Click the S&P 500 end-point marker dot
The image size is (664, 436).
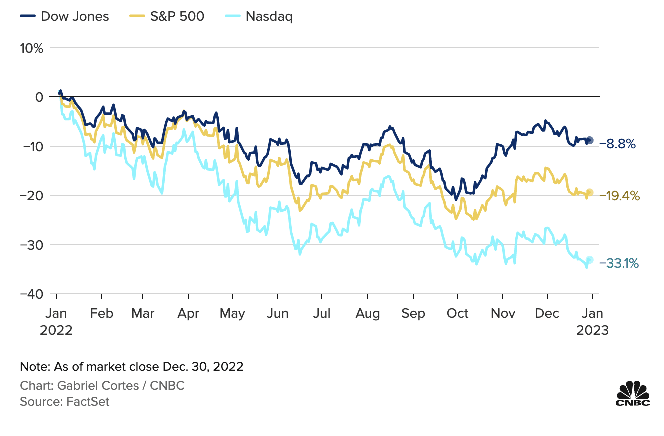click(x=590, y=192)
